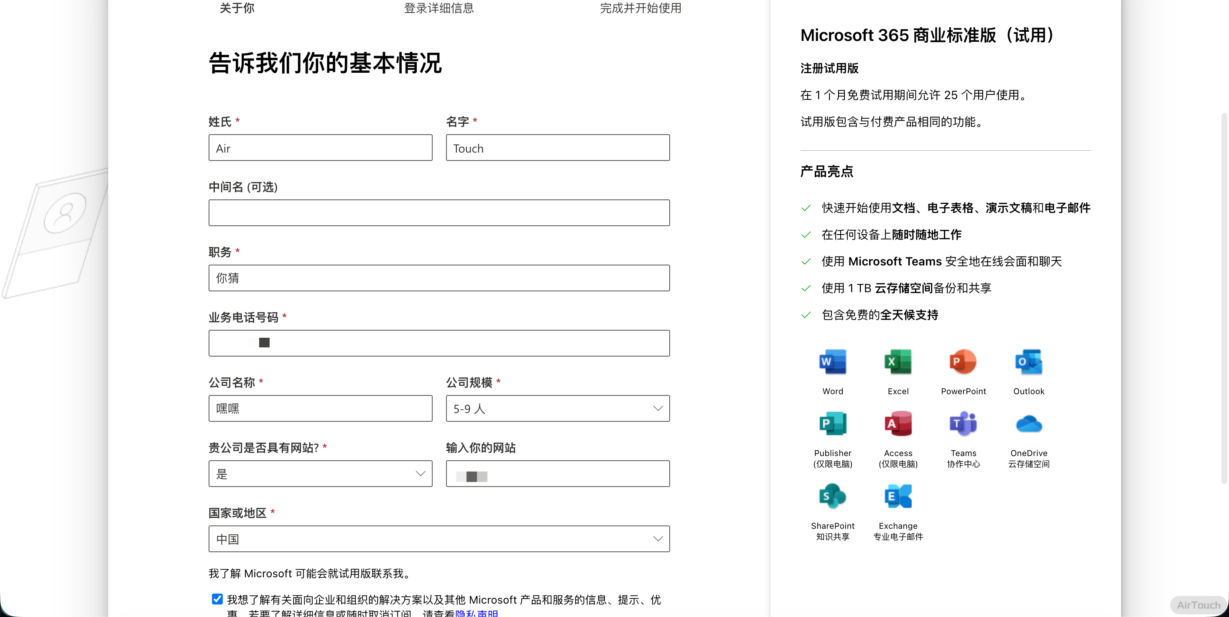Image resolution: width=1229 pixels, height=617 pixels.
Task: Expand the 贵公司是否具有网站 dropdown
Action: [x=320, y=474]
